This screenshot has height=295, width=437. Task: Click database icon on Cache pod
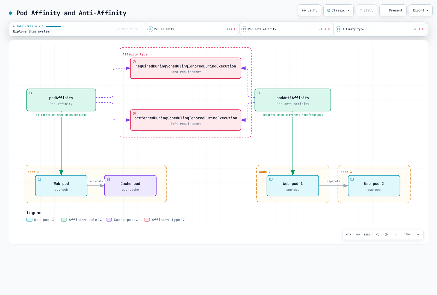108,179
